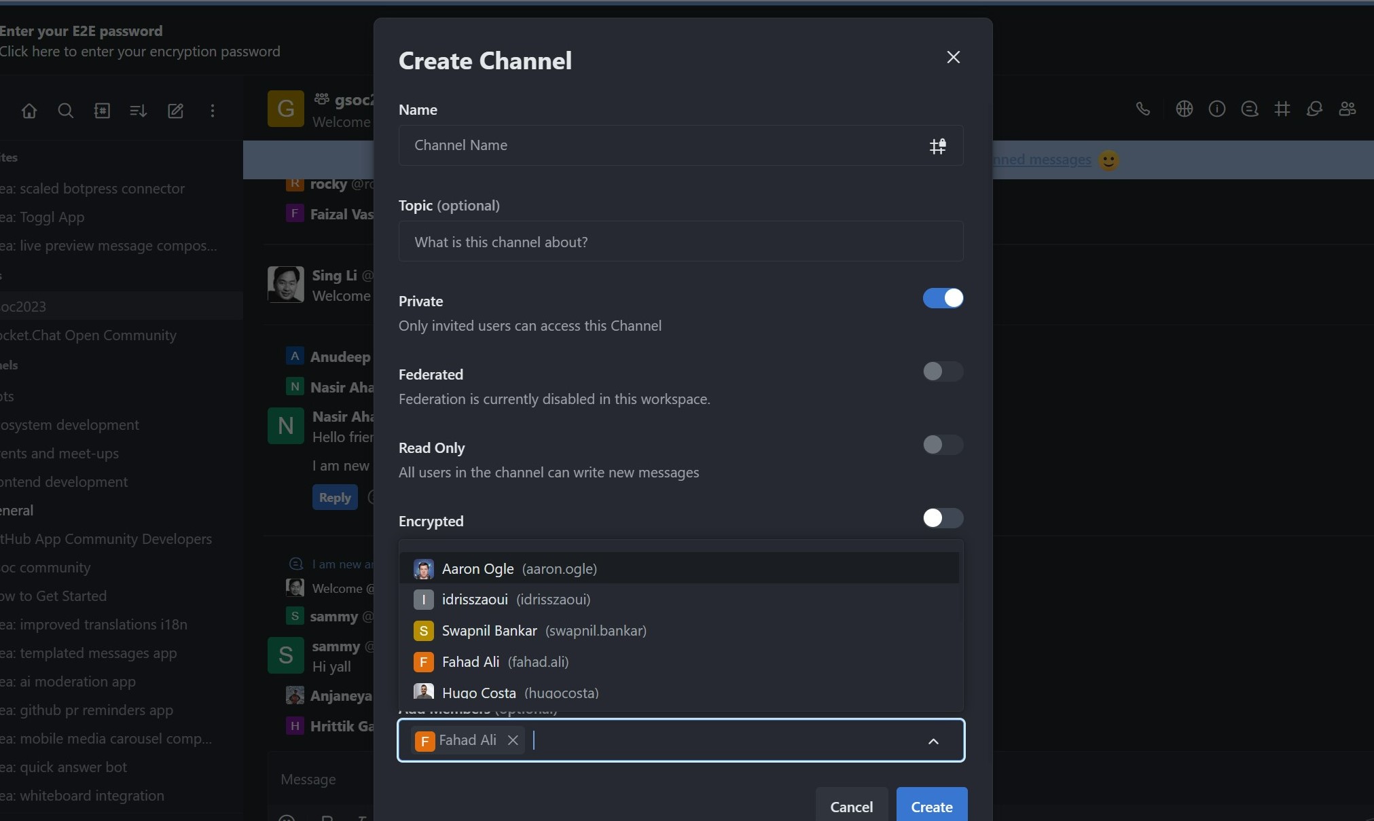Open the search icon in the sidebar
The height and width of the screenshot is (821, 1374).
(x=66, y=110)
